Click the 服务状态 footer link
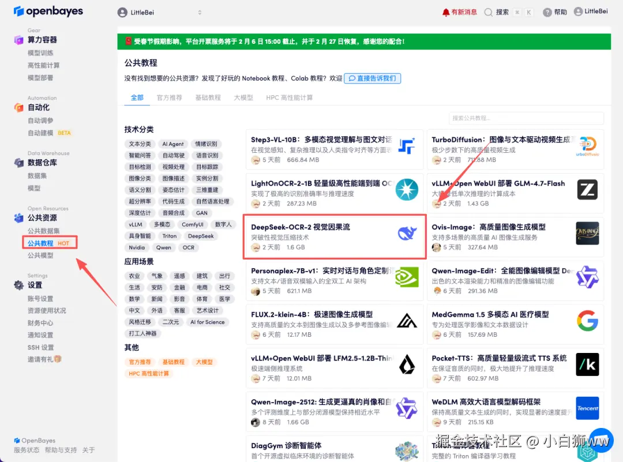 click(x=27, y=450)
